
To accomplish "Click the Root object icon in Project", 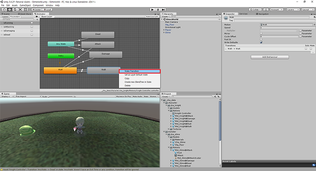I will tap(176, 153).
